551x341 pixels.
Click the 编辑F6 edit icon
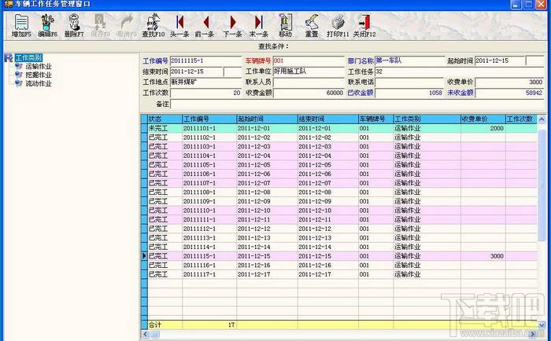click(x=48, y=25)
